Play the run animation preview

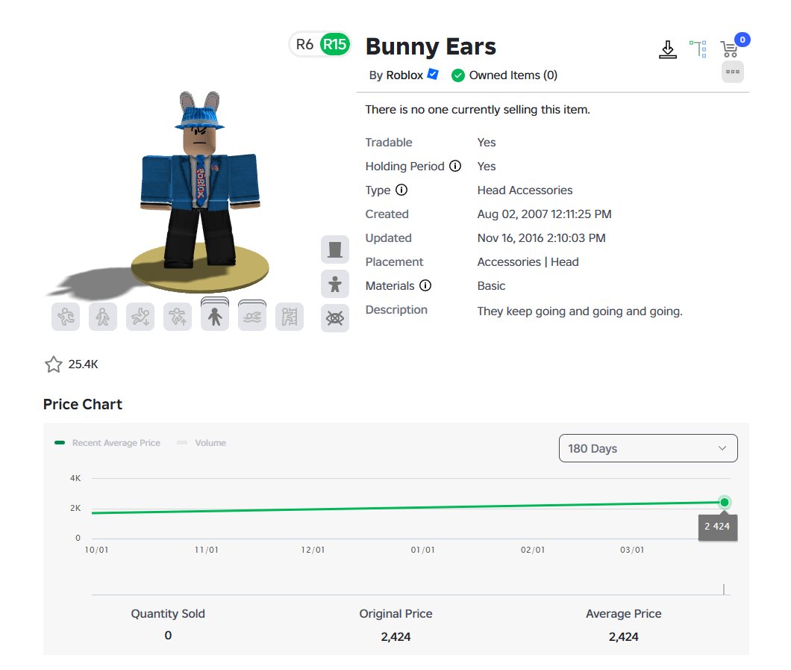[66, 317]
